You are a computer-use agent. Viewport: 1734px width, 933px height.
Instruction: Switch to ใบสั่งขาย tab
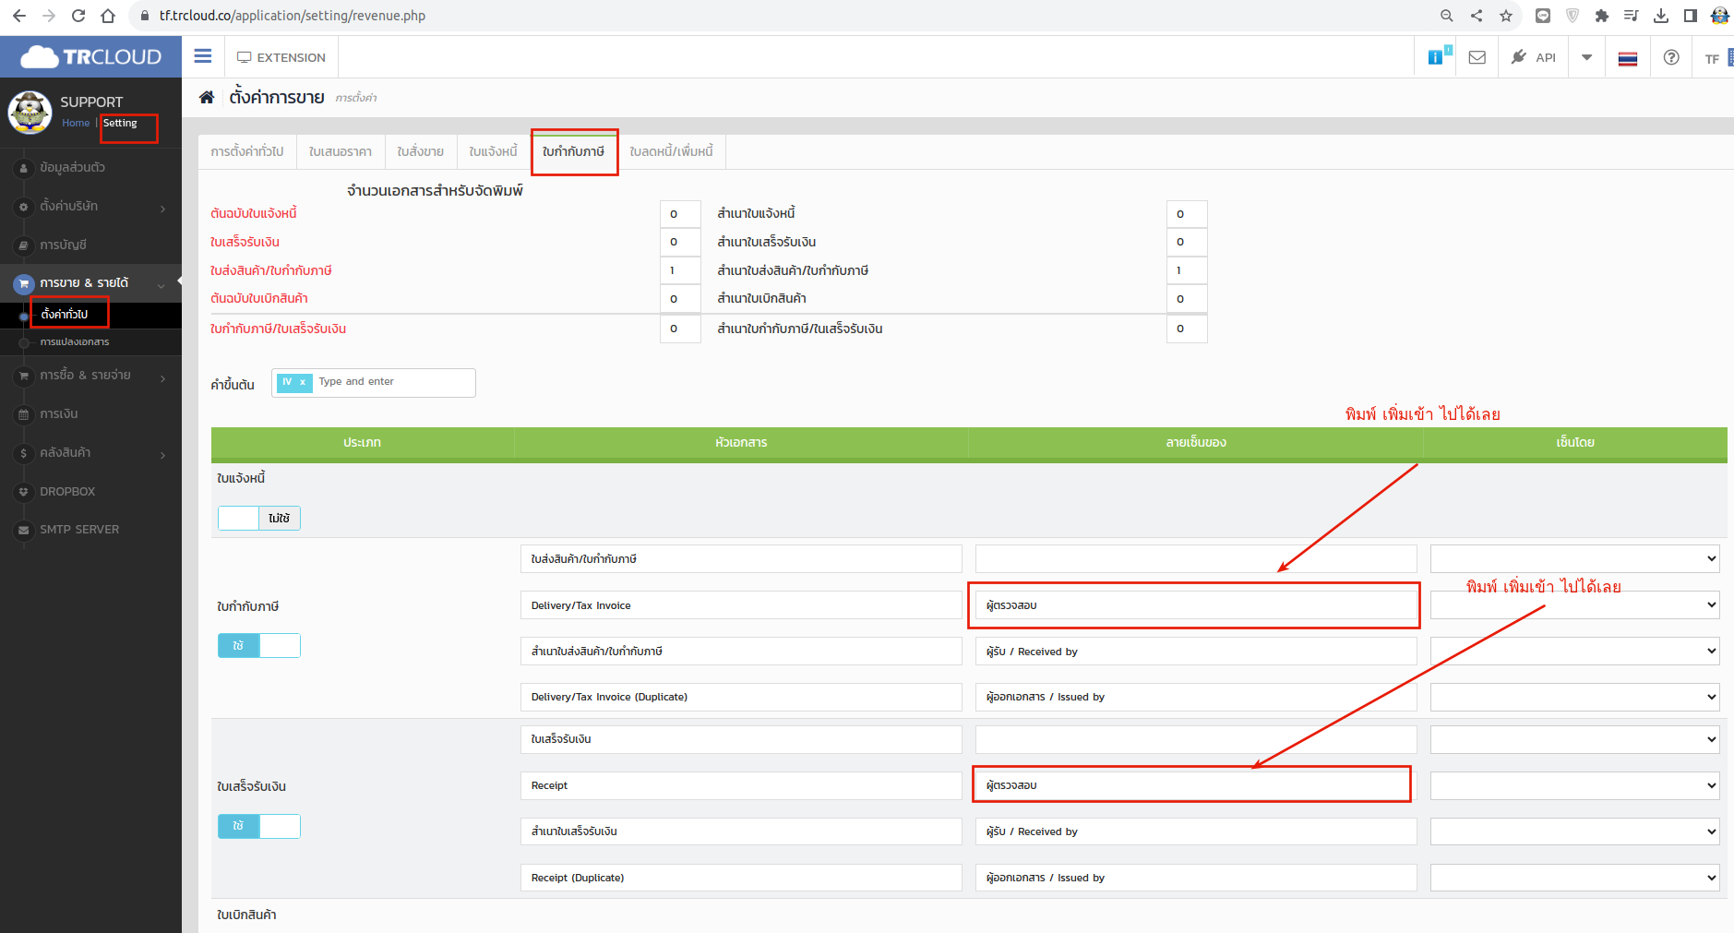click(x=421, y=151)
